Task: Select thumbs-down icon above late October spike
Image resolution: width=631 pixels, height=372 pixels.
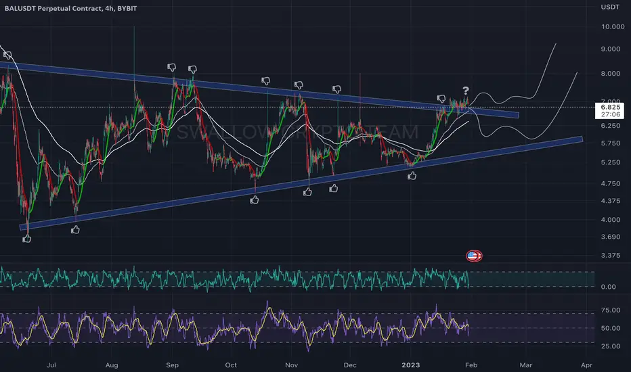Action: (x=265, y=81)
